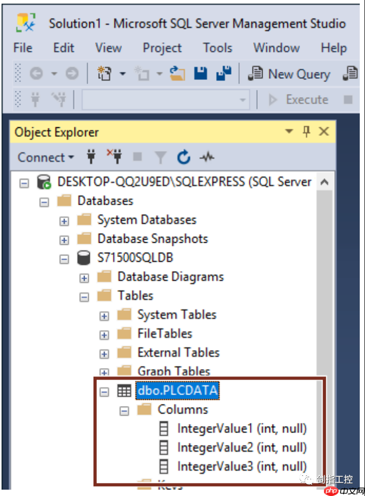Select the Tables folder
Image resolution: width=365 pixels, height=496 pixels.
click(135, 296)
